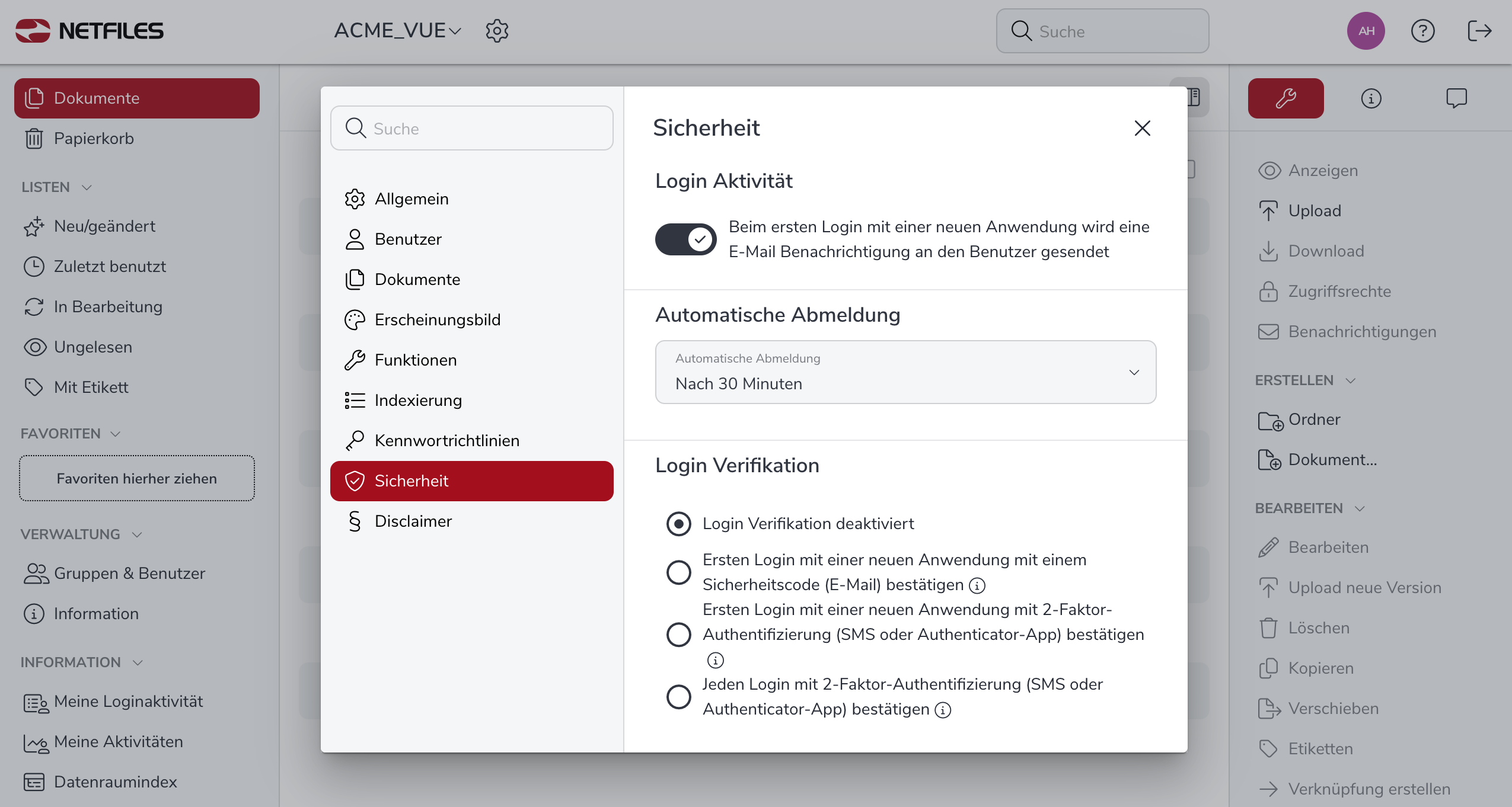Show the info panel icon in right sidebar
Screen dimensions: 1512x807
(x=1371, y=98)
